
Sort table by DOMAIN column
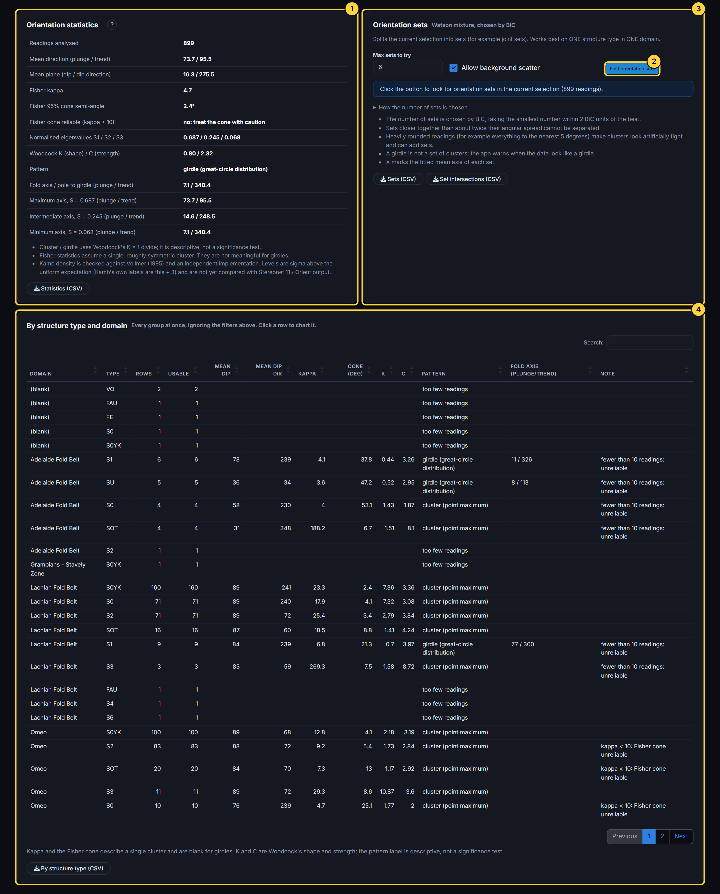(63, 370)
